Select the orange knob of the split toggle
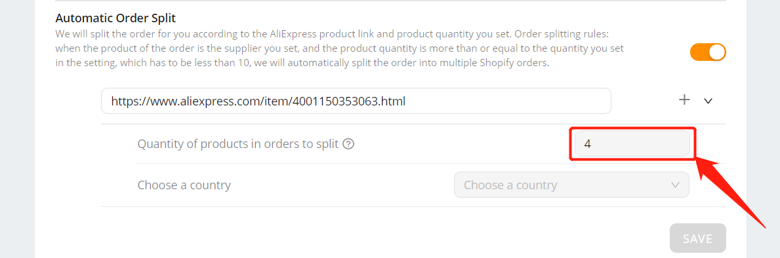 pos(717,52)
